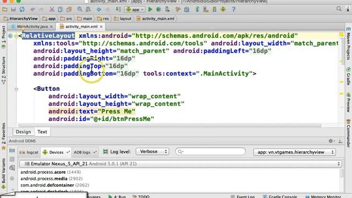Open DDMS panel settings gear

point(331,141)
